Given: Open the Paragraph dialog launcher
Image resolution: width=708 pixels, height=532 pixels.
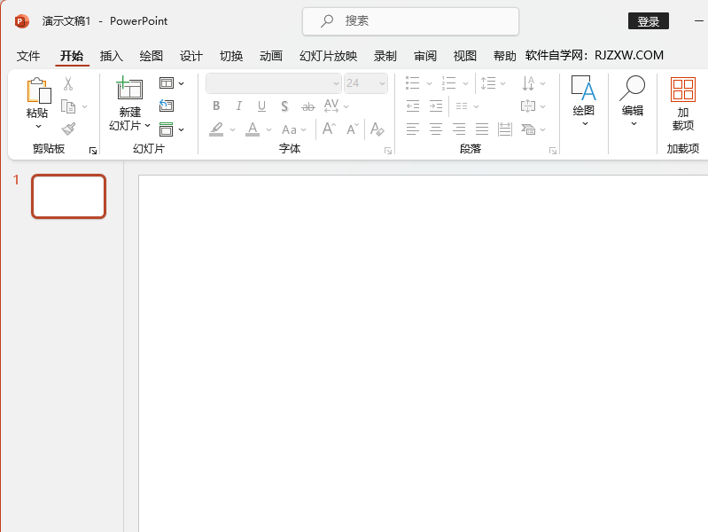Looking at the screenshot, I should (x=553, y=151).
